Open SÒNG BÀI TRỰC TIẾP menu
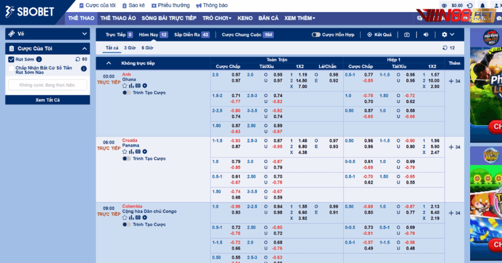The image size is (502, 263). [169, 18]
